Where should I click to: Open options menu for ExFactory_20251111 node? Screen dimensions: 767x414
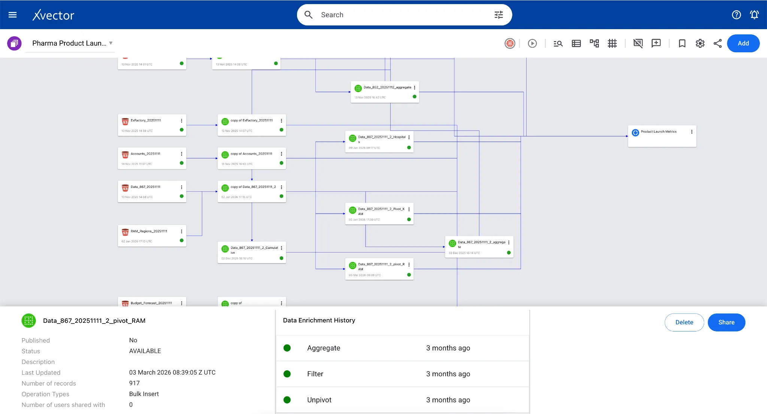(182, 121)
